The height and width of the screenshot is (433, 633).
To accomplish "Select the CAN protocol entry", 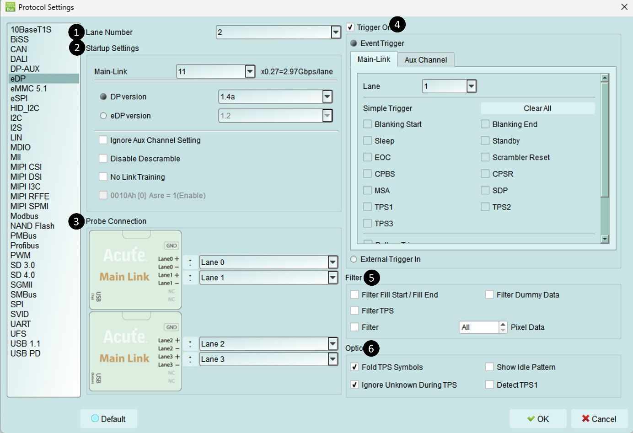I will (x=44, y=49).
